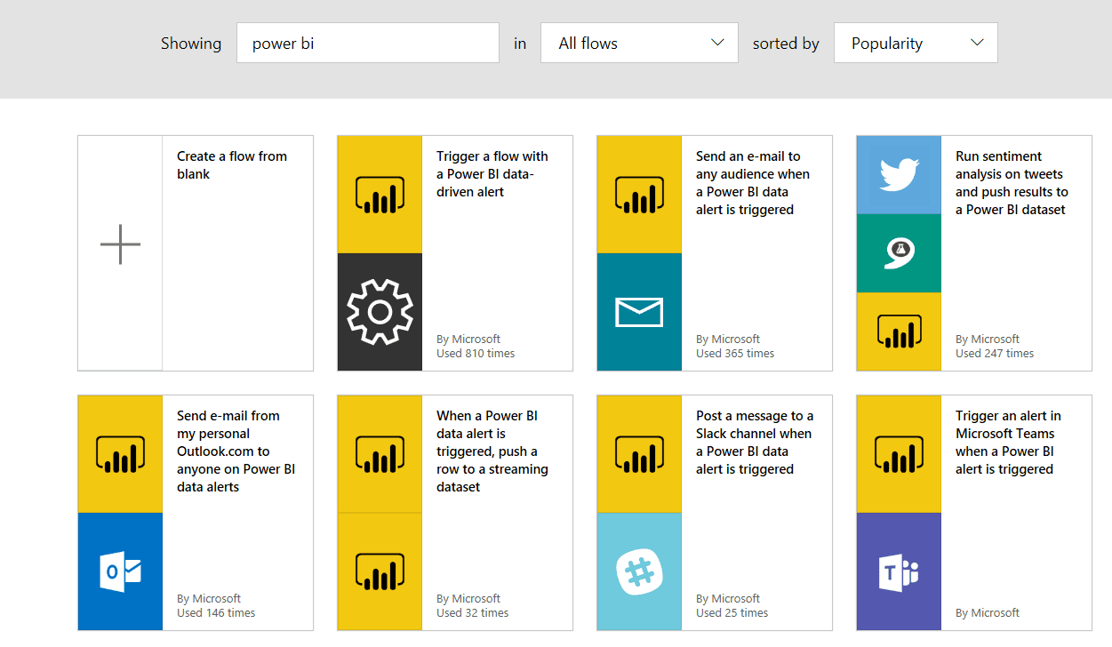The height and width of the screenshot is (647, 1112).
Task: Click the gear icon on data-driven alert card
Action: point(380,312)
